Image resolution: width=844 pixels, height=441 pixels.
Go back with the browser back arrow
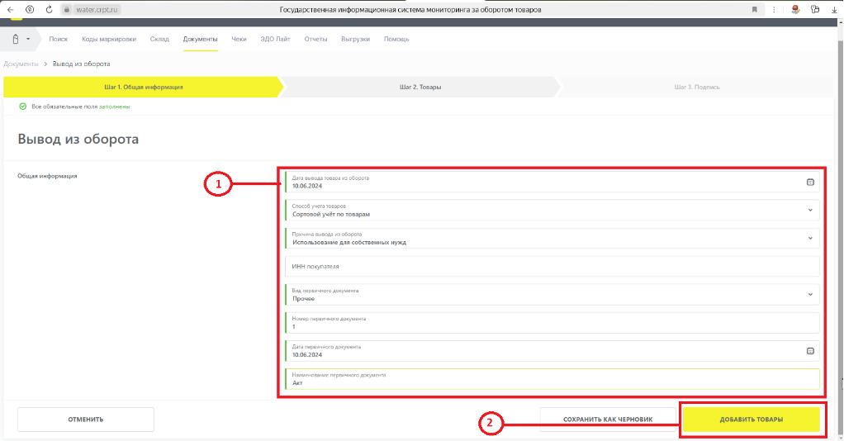tap(10, 10)
